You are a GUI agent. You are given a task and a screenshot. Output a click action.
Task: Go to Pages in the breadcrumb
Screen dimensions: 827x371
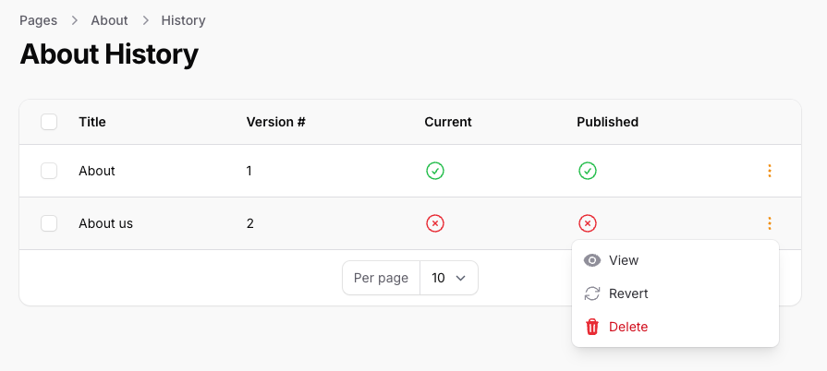[x=38, y=20]
